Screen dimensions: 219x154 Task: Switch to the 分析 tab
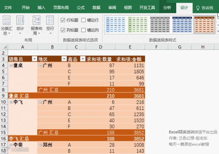click(x=167, y=8)
